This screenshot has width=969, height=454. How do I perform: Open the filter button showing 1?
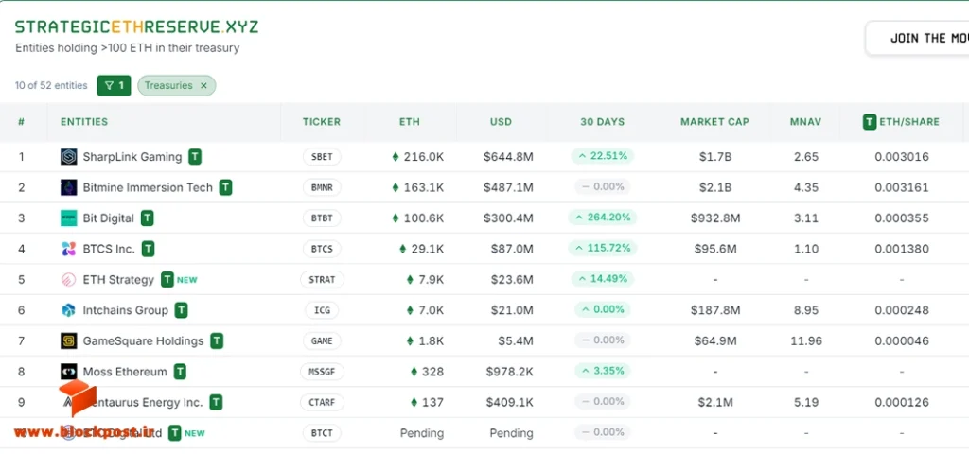click(114, 86)
